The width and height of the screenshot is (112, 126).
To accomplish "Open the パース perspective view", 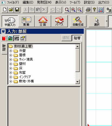I will 59,21.
